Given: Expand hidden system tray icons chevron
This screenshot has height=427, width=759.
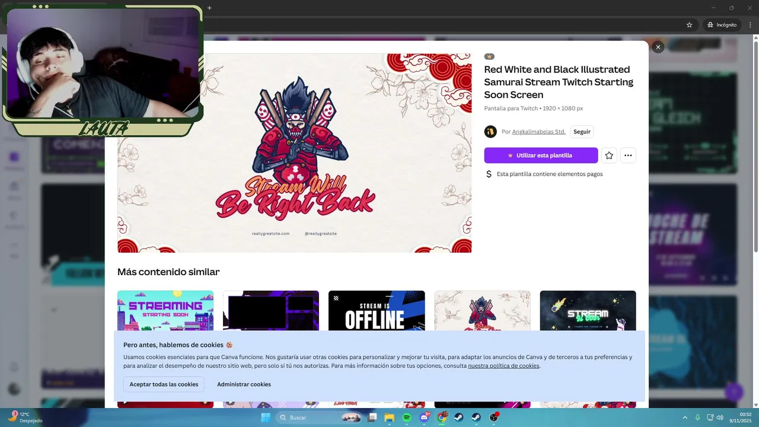Looking at the screenshot, I should 685,418.
